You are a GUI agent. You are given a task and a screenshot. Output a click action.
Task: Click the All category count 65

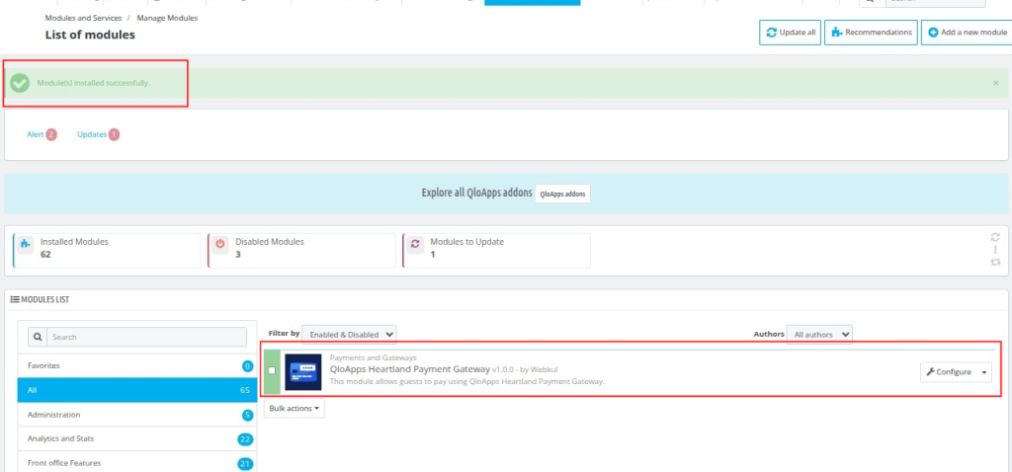[x=245, y=390]
